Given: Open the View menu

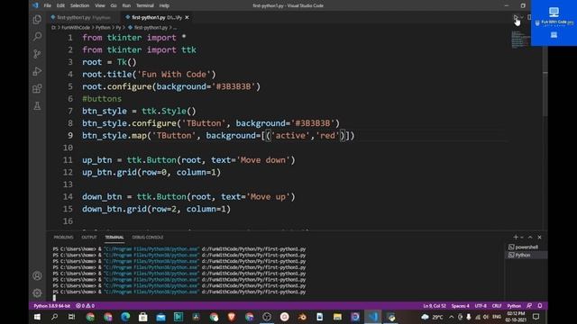Looking at the screenshot, I should [100, 5].
